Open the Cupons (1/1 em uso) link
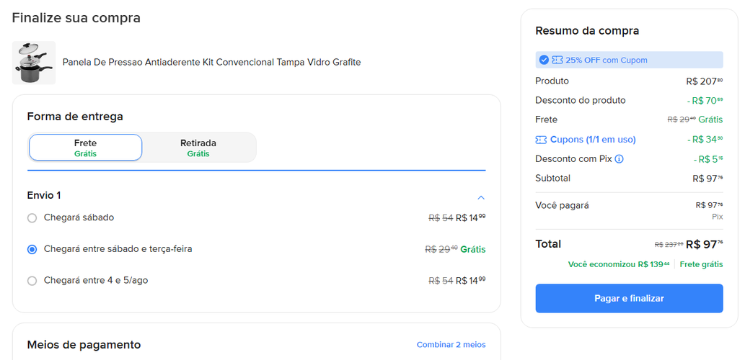Image resolution: width=745 pixels, height=360 pixels. pyautogui.click(x=593, y=140)
